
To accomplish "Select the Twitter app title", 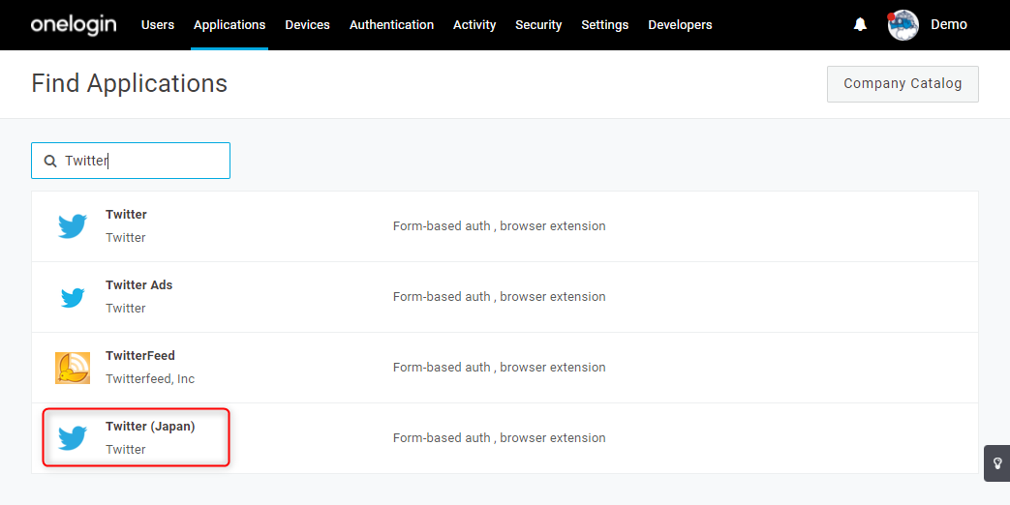I will point(126,214).
